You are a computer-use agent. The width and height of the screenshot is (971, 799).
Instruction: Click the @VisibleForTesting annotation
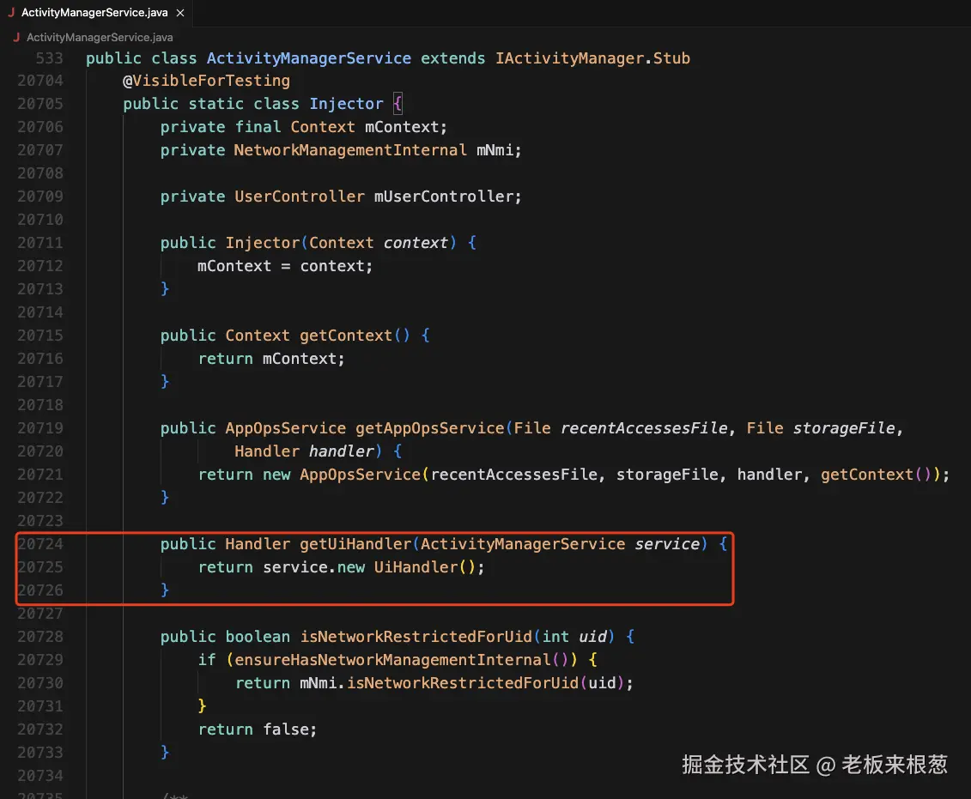click(x=206, y=81)
